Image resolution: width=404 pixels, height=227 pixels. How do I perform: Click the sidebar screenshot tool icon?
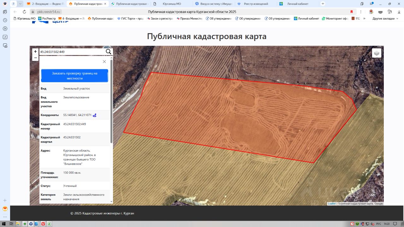click(x=5, y=45)
